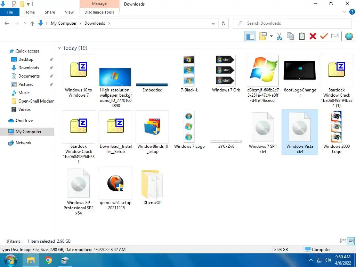Click the Open-Shell settings shell icon

[349, 36]
